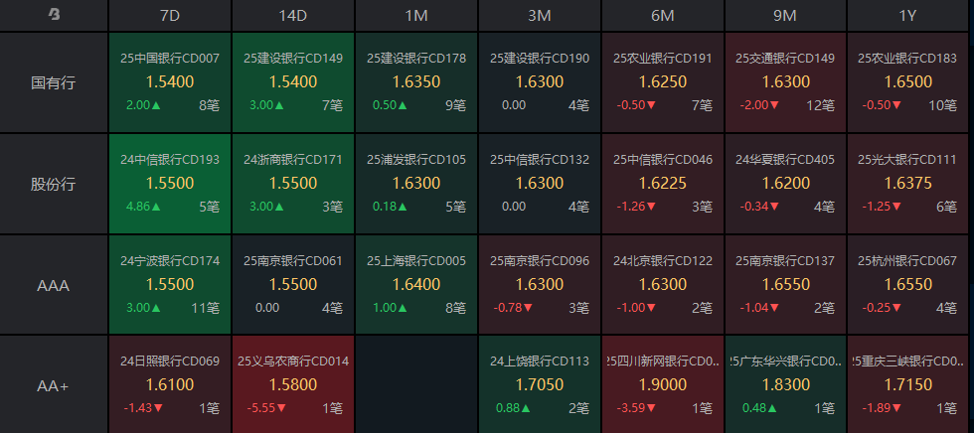Click the 24浙商银行CD171 quote cell
The height and width of the screenshot is (433, 974).
(x=292, y=184)
